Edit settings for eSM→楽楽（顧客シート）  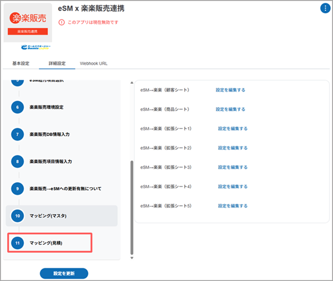(230, 90)
